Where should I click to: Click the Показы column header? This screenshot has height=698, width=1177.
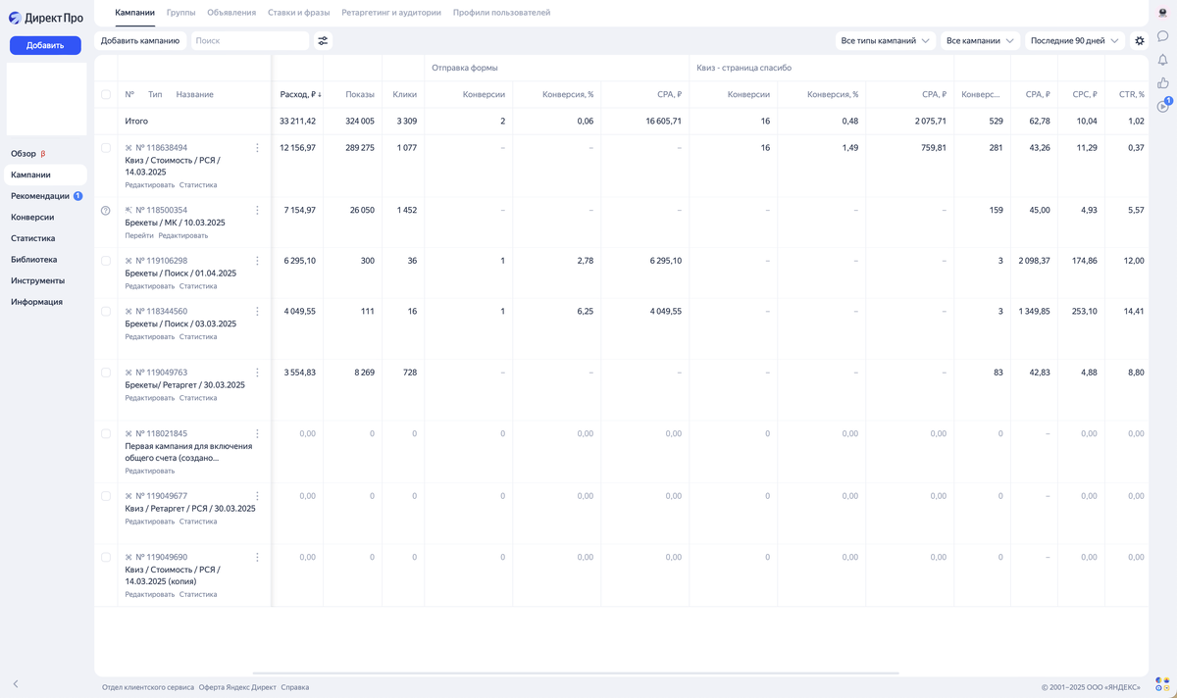360,95
